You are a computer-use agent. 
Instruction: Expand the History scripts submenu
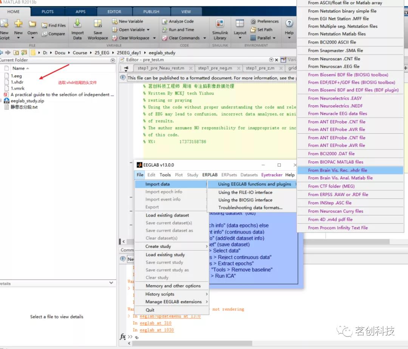(x=172, y=294)
